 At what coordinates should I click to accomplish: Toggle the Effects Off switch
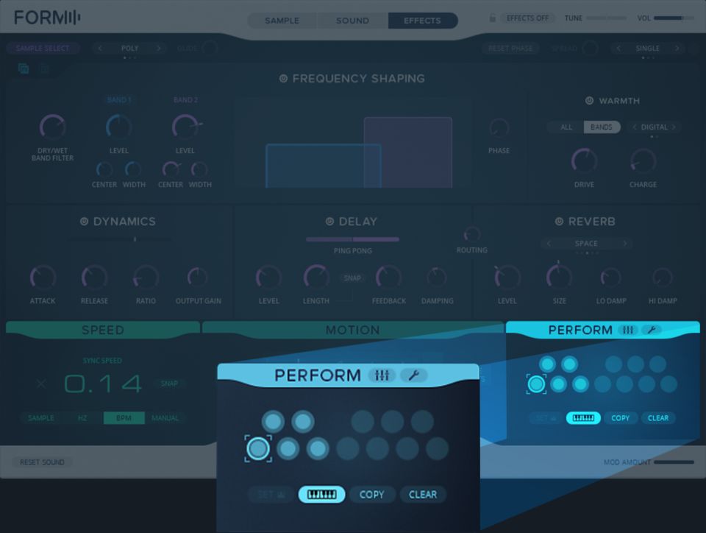[x=528, y=18]
